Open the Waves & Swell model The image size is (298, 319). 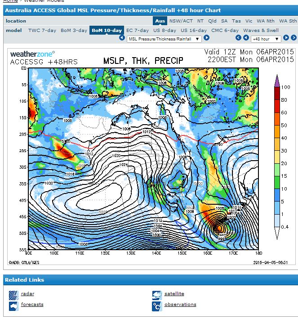point(261,30)
